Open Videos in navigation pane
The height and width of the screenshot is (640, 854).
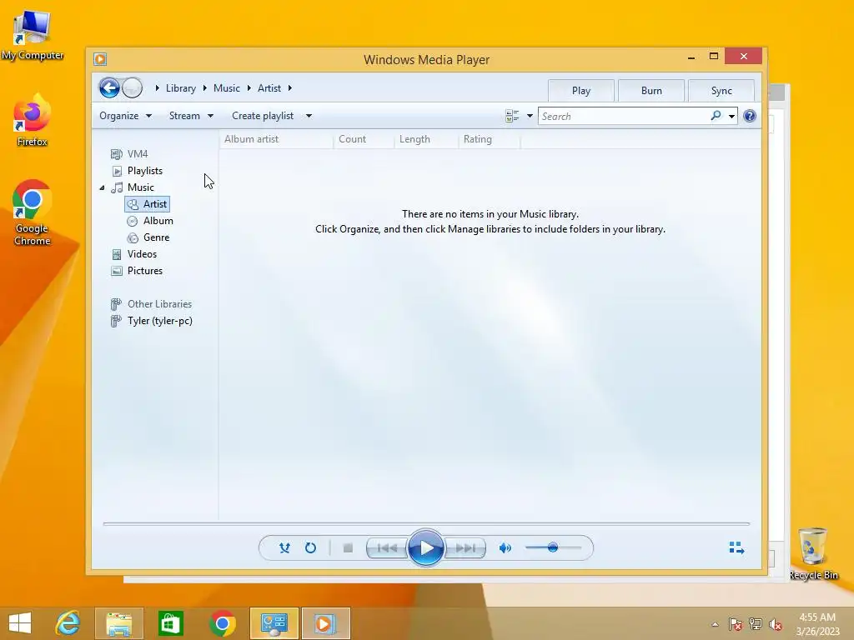point(142,254)
